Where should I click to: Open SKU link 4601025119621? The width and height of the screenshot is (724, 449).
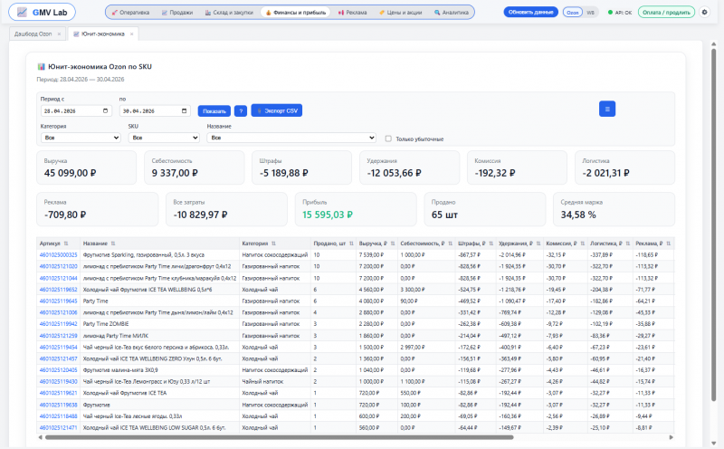58,393
